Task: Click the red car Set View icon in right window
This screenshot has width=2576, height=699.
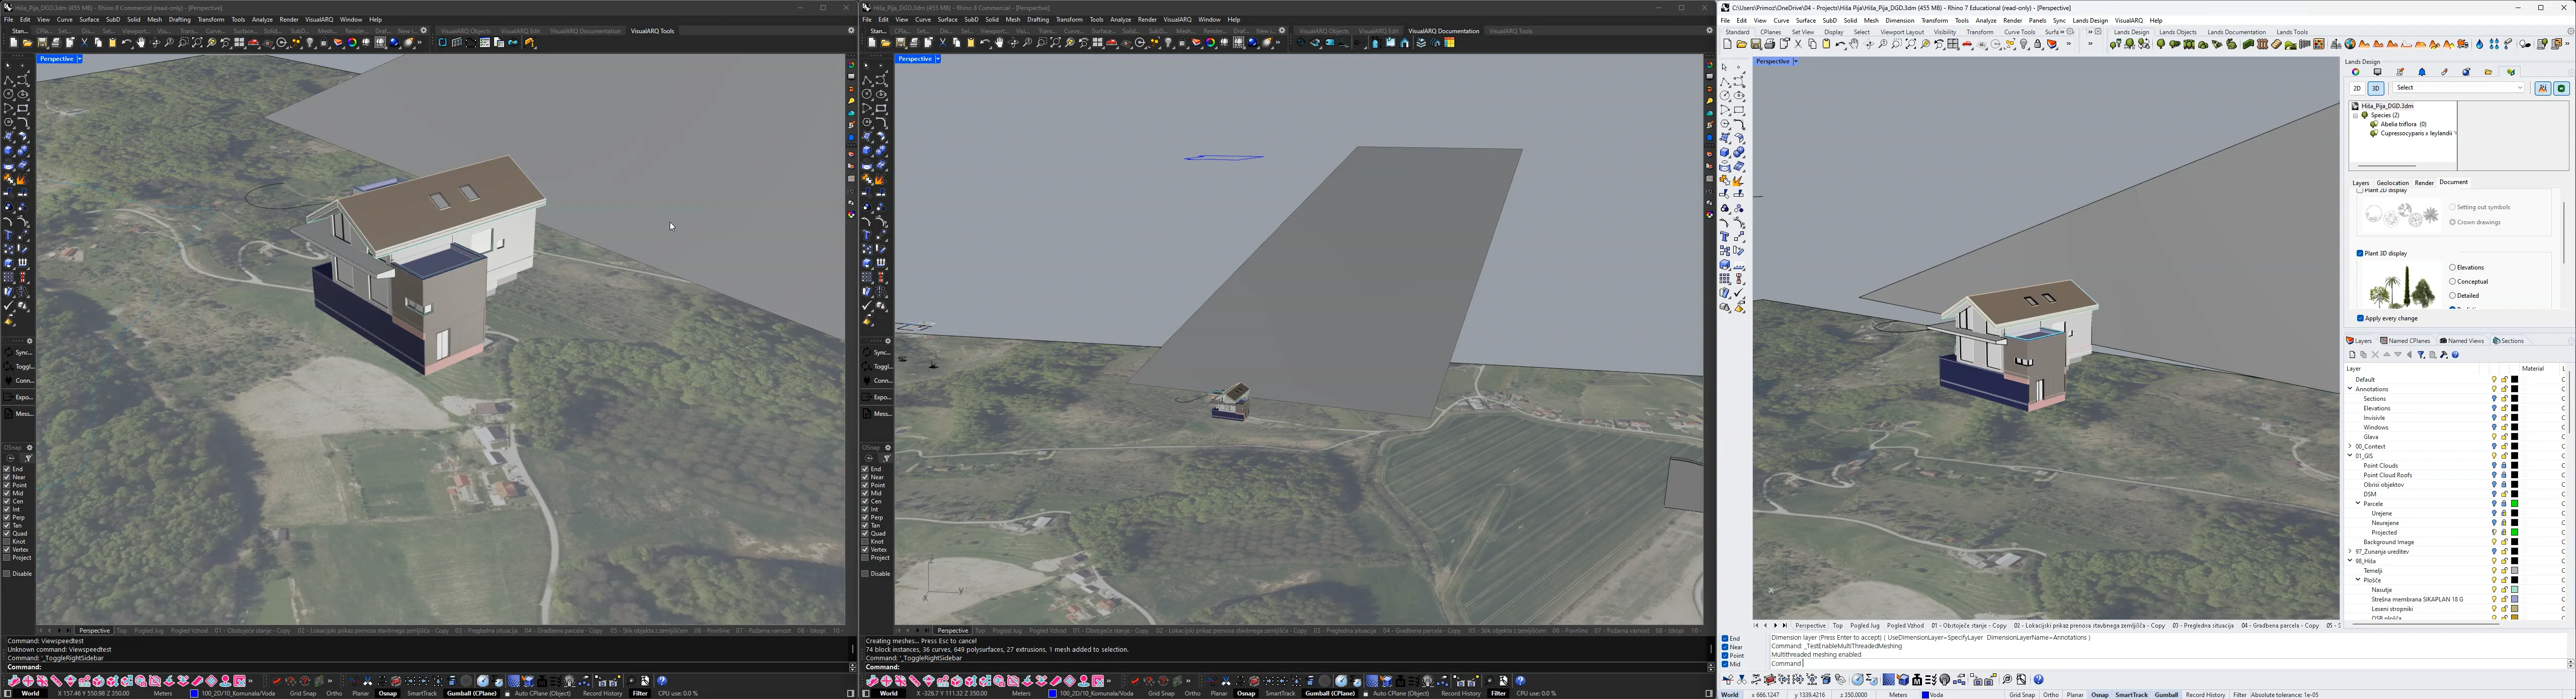Action: [x=1967, y=44]
